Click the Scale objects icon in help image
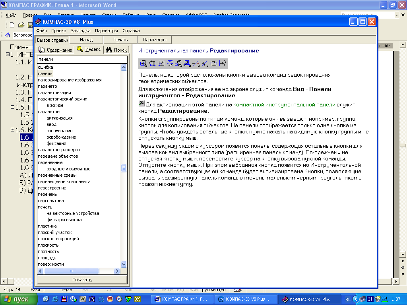This screenshot has width=407, height=305. point(161,63)
